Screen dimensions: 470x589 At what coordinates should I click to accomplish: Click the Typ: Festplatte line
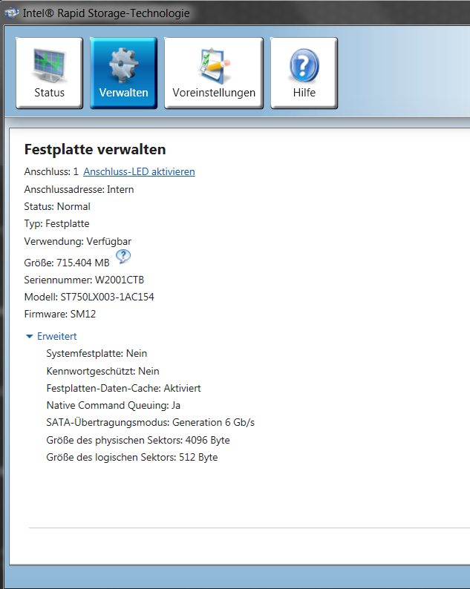pyautogui.click(x=56, y=224)
